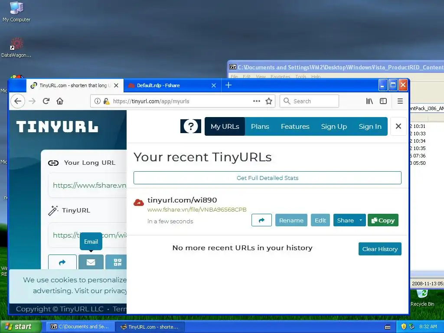Open page actions three-dots menu
This screenshot has width=444, height=333.
click(x=257, y=101)
